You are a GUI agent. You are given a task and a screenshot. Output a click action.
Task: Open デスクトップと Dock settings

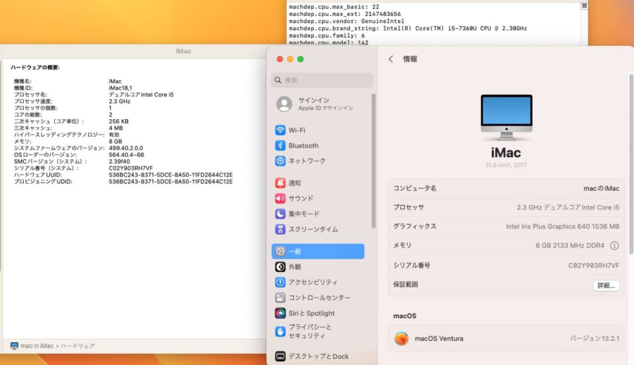(314, 356)
